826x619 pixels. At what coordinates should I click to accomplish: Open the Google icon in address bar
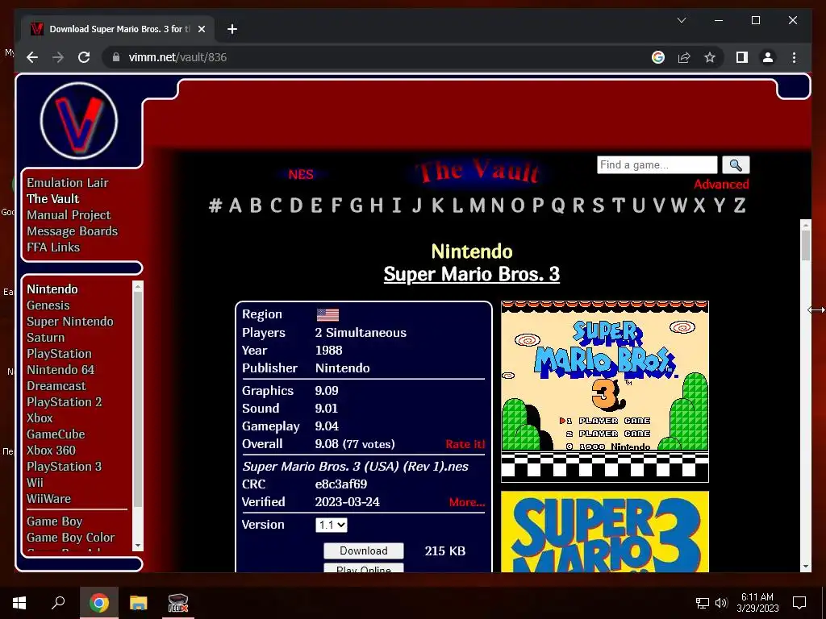[658, 57]
